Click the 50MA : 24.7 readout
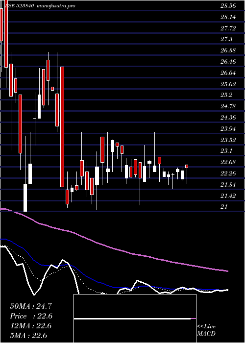 pos(31,306)
